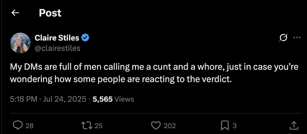Share the post with the upload icon
307x134 pixels.
(x=294, y=125)
